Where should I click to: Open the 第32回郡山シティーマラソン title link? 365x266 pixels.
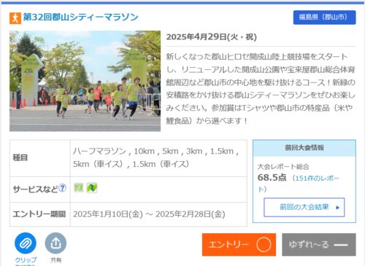[x=80, y=17]
